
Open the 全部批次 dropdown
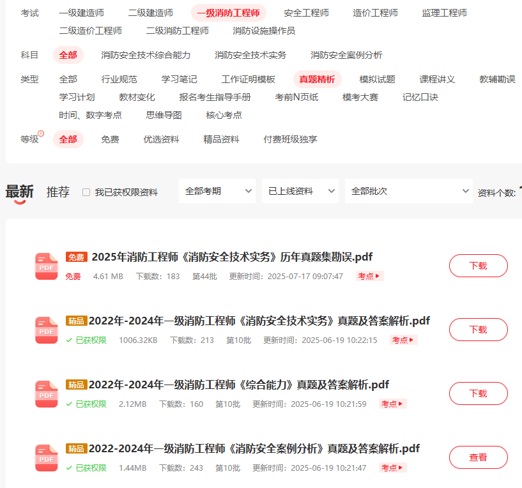(x=408, y=191)
